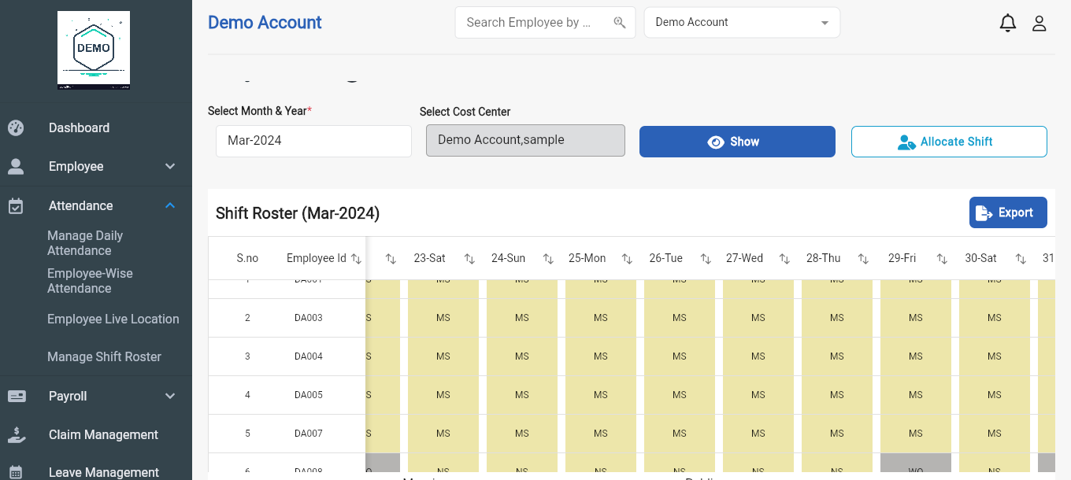Click the Export button
1071x480 pixels.
pyautogui.click(x=1008, y=212)
